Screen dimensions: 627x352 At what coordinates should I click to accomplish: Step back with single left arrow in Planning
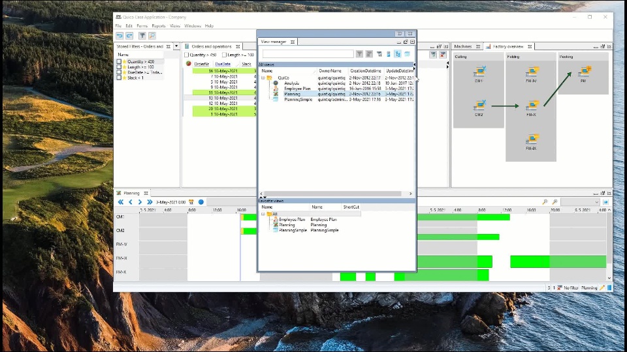pyautogui.click(x=131, y=202)
